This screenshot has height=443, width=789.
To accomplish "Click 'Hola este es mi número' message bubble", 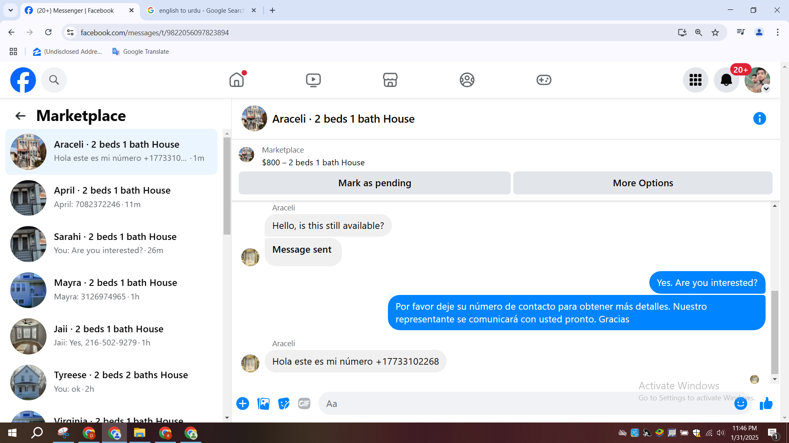I will tap(355, 361).
